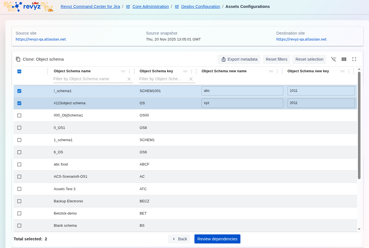
Task: Open Object Schema key column actions menu
Action: pos(192,71)
